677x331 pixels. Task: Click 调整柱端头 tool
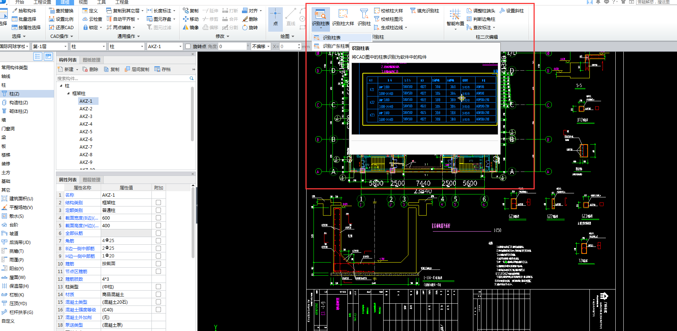point(481,11)
